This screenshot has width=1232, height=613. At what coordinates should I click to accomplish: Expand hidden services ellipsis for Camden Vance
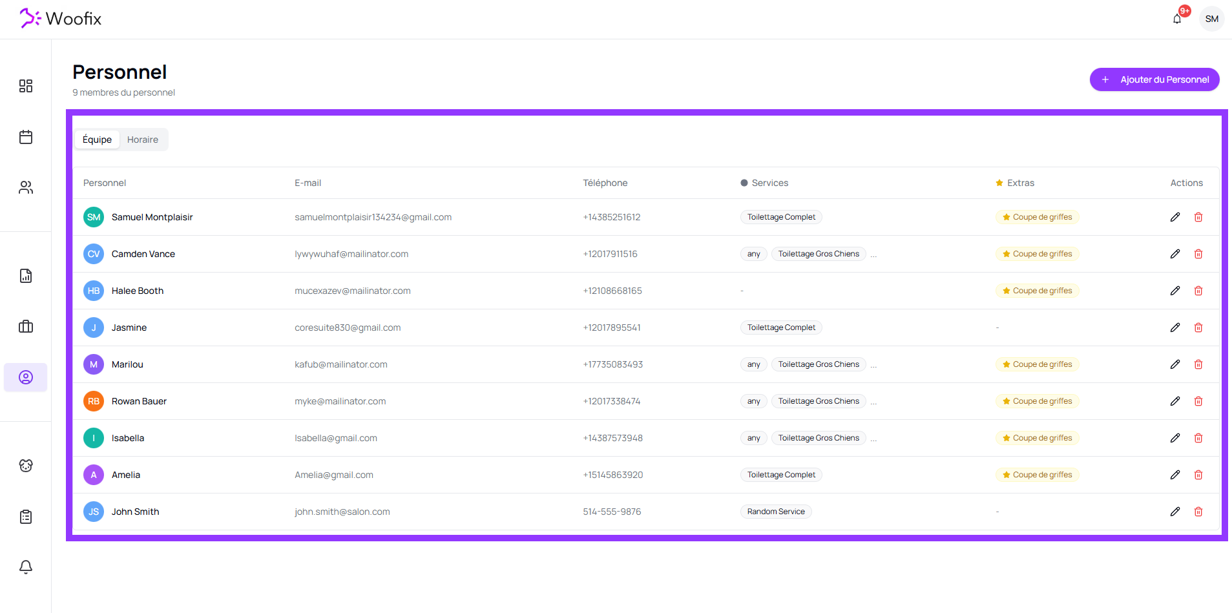click(x=873, y=255)
